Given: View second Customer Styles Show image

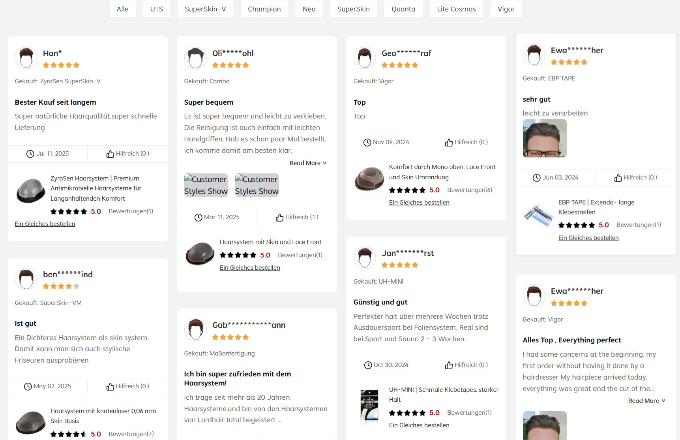Looking at the screenshot, I should pyautogui.click(x=257, y=185).
